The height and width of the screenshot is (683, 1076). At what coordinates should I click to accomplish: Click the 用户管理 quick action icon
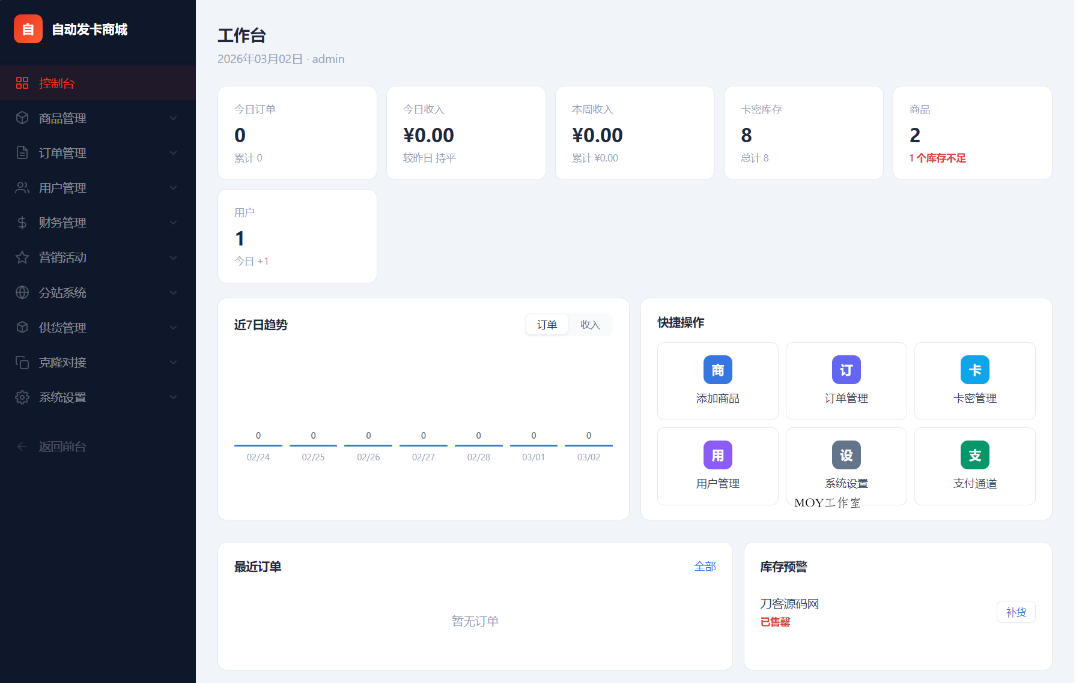point(717,455)
